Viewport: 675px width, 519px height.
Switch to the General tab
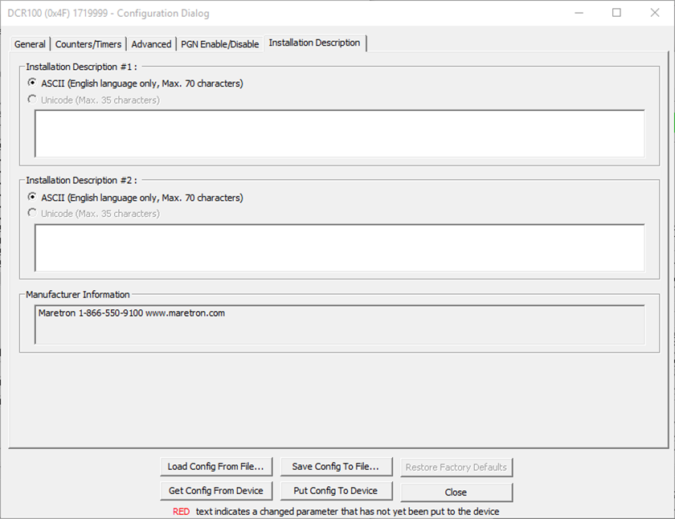pos(30,44)
